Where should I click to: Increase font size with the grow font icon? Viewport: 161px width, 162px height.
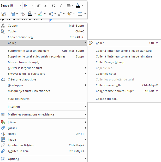point(38,5)
